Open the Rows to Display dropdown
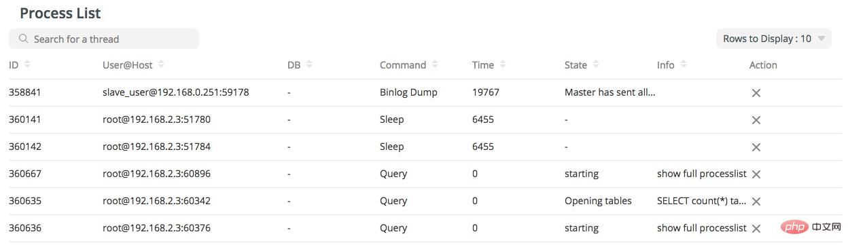Image resolution: width=848 pixels, height=249 pixels. tap(774, 39)
